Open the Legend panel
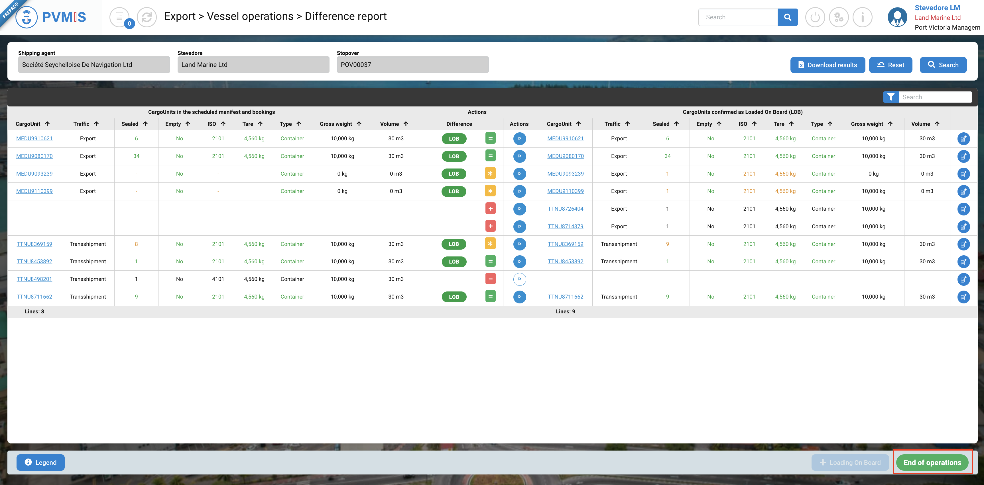The height and width of the screenshot is (485, 984). point(40,463)
